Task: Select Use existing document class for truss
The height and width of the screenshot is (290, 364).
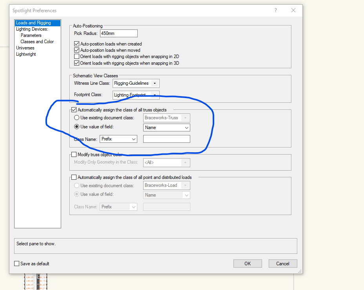Action: pos(77,118)
